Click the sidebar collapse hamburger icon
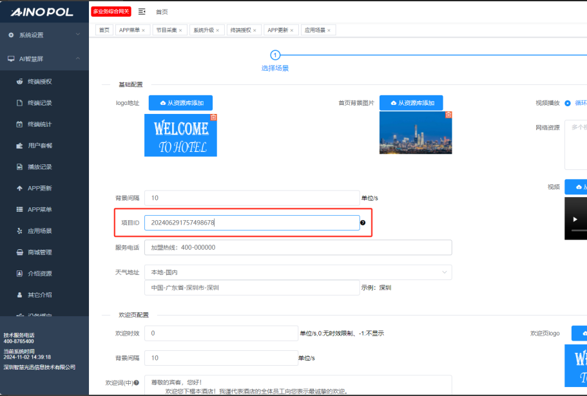Viewport: 587px width, 396px height. point(142,12)
